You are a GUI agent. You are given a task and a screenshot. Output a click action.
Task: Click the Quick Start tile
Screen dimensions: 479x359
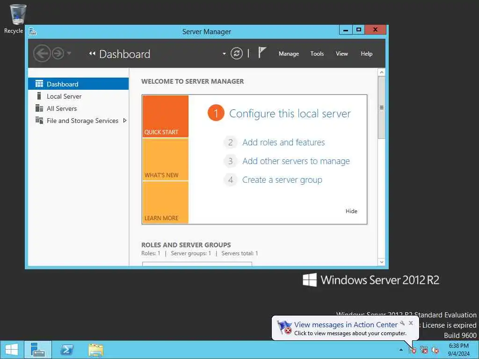pos(165,116)
